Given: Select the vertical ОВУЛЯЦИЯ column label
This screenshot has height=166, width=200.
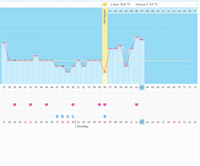Looking at the screenshot, I should (x=105, y=17).
